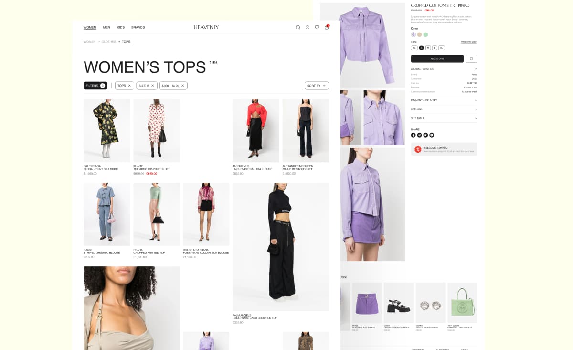Remove the $300 – $720 price filter chip
Viewport: 573px width, 350px height.
point(182,86)
